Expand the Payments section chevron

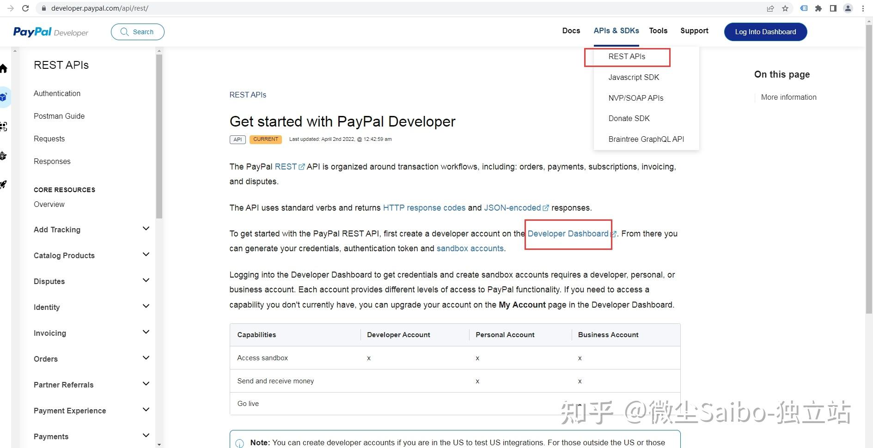click(x=146, y=435)
